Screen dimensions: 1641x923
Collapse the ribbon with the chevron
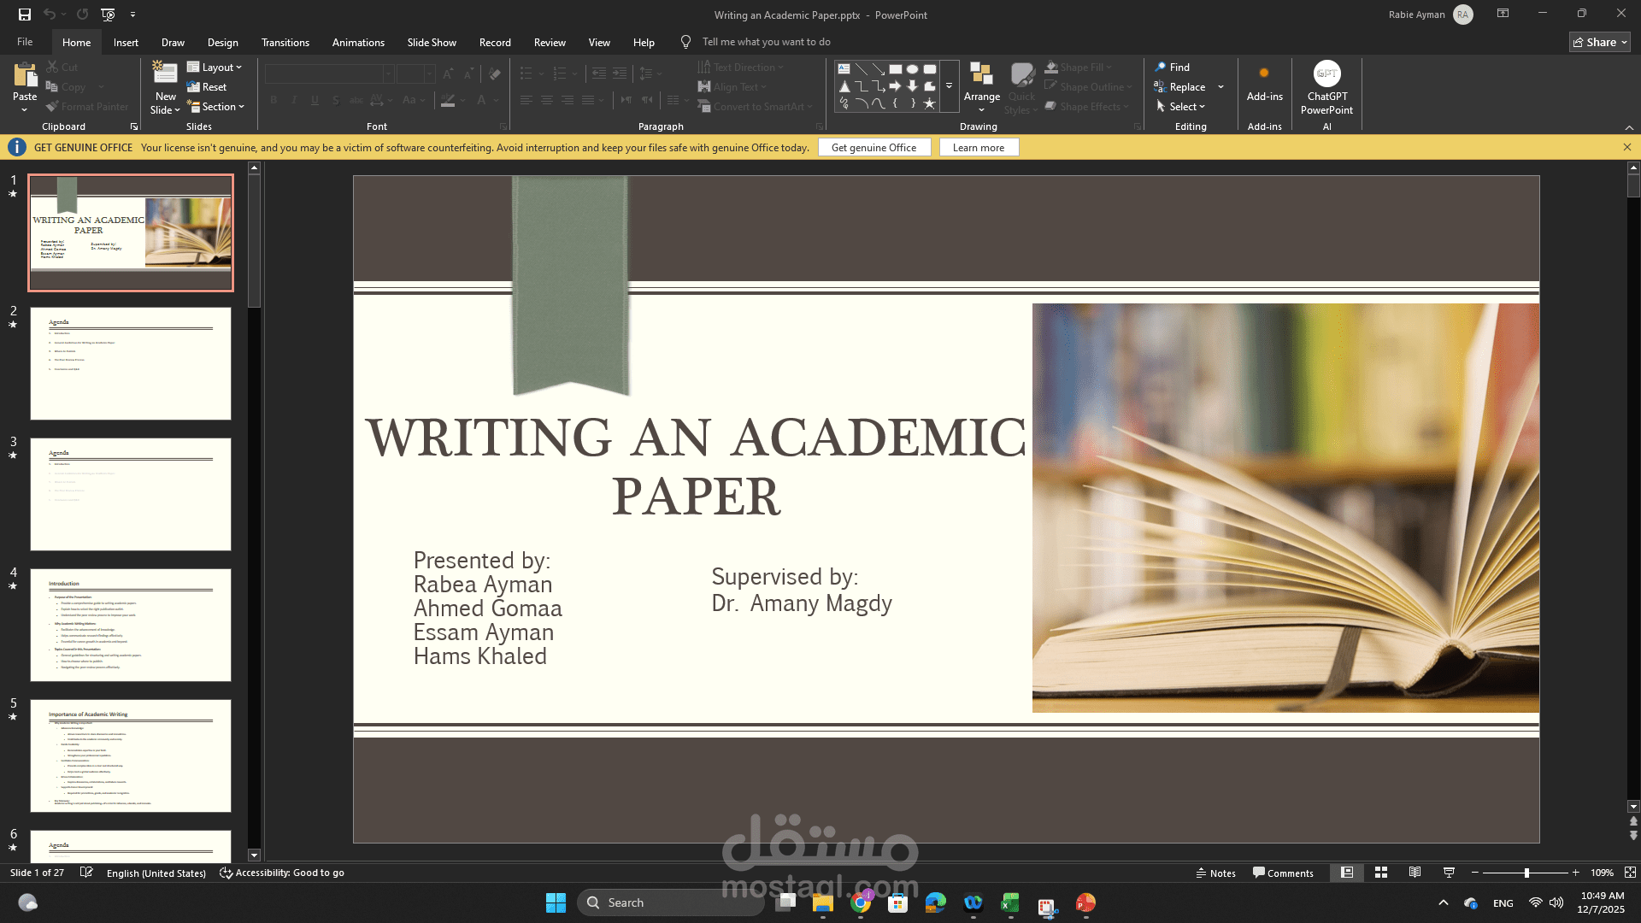[x=1629, y=127]
